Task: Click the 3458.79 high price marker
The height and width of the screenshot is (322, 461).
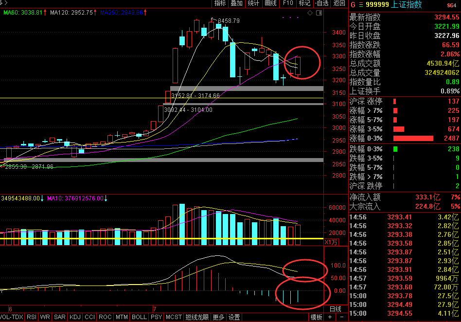Action: (x=229, y=21)
